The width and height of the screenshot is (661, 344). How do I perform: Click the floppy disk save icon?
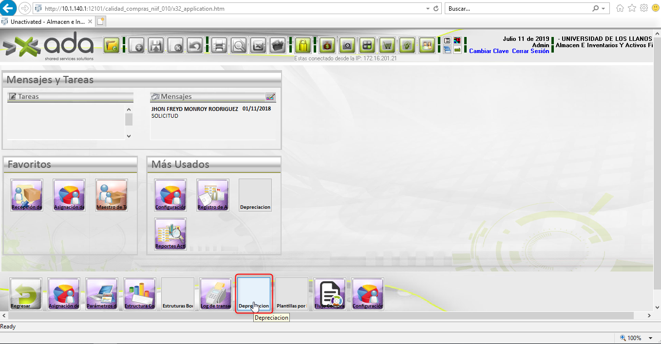point(156,46)
